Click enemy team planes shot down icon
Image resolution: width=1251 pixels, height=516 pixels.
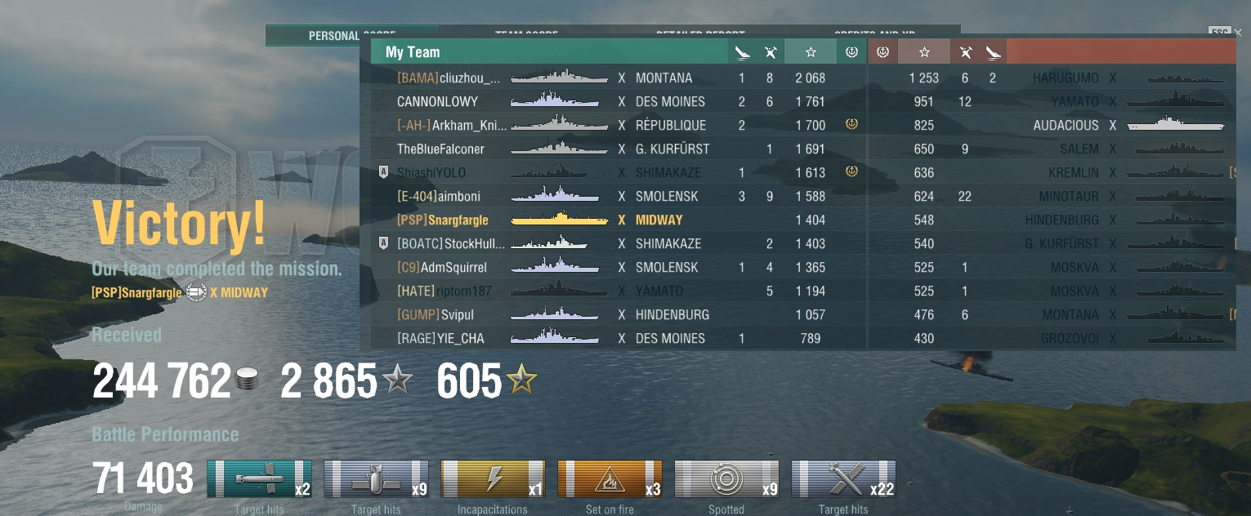tap(965, 52)
